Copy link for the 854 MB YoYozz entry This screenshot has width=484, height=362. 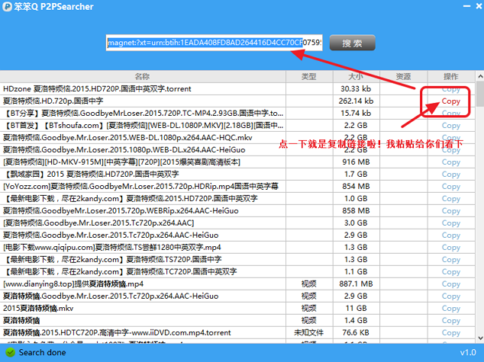(450, 187)
